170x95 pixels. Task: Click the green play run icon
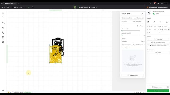click(28, 7)
